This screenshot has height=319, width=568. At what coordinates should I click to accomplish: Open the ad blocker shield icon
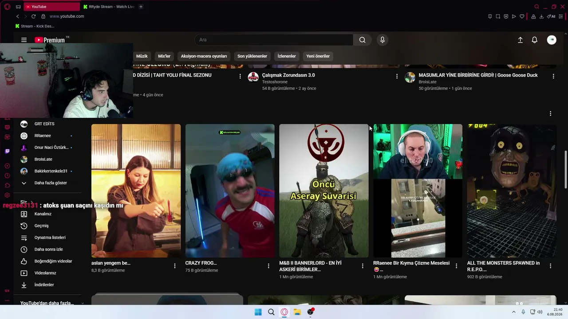[506, 16]
